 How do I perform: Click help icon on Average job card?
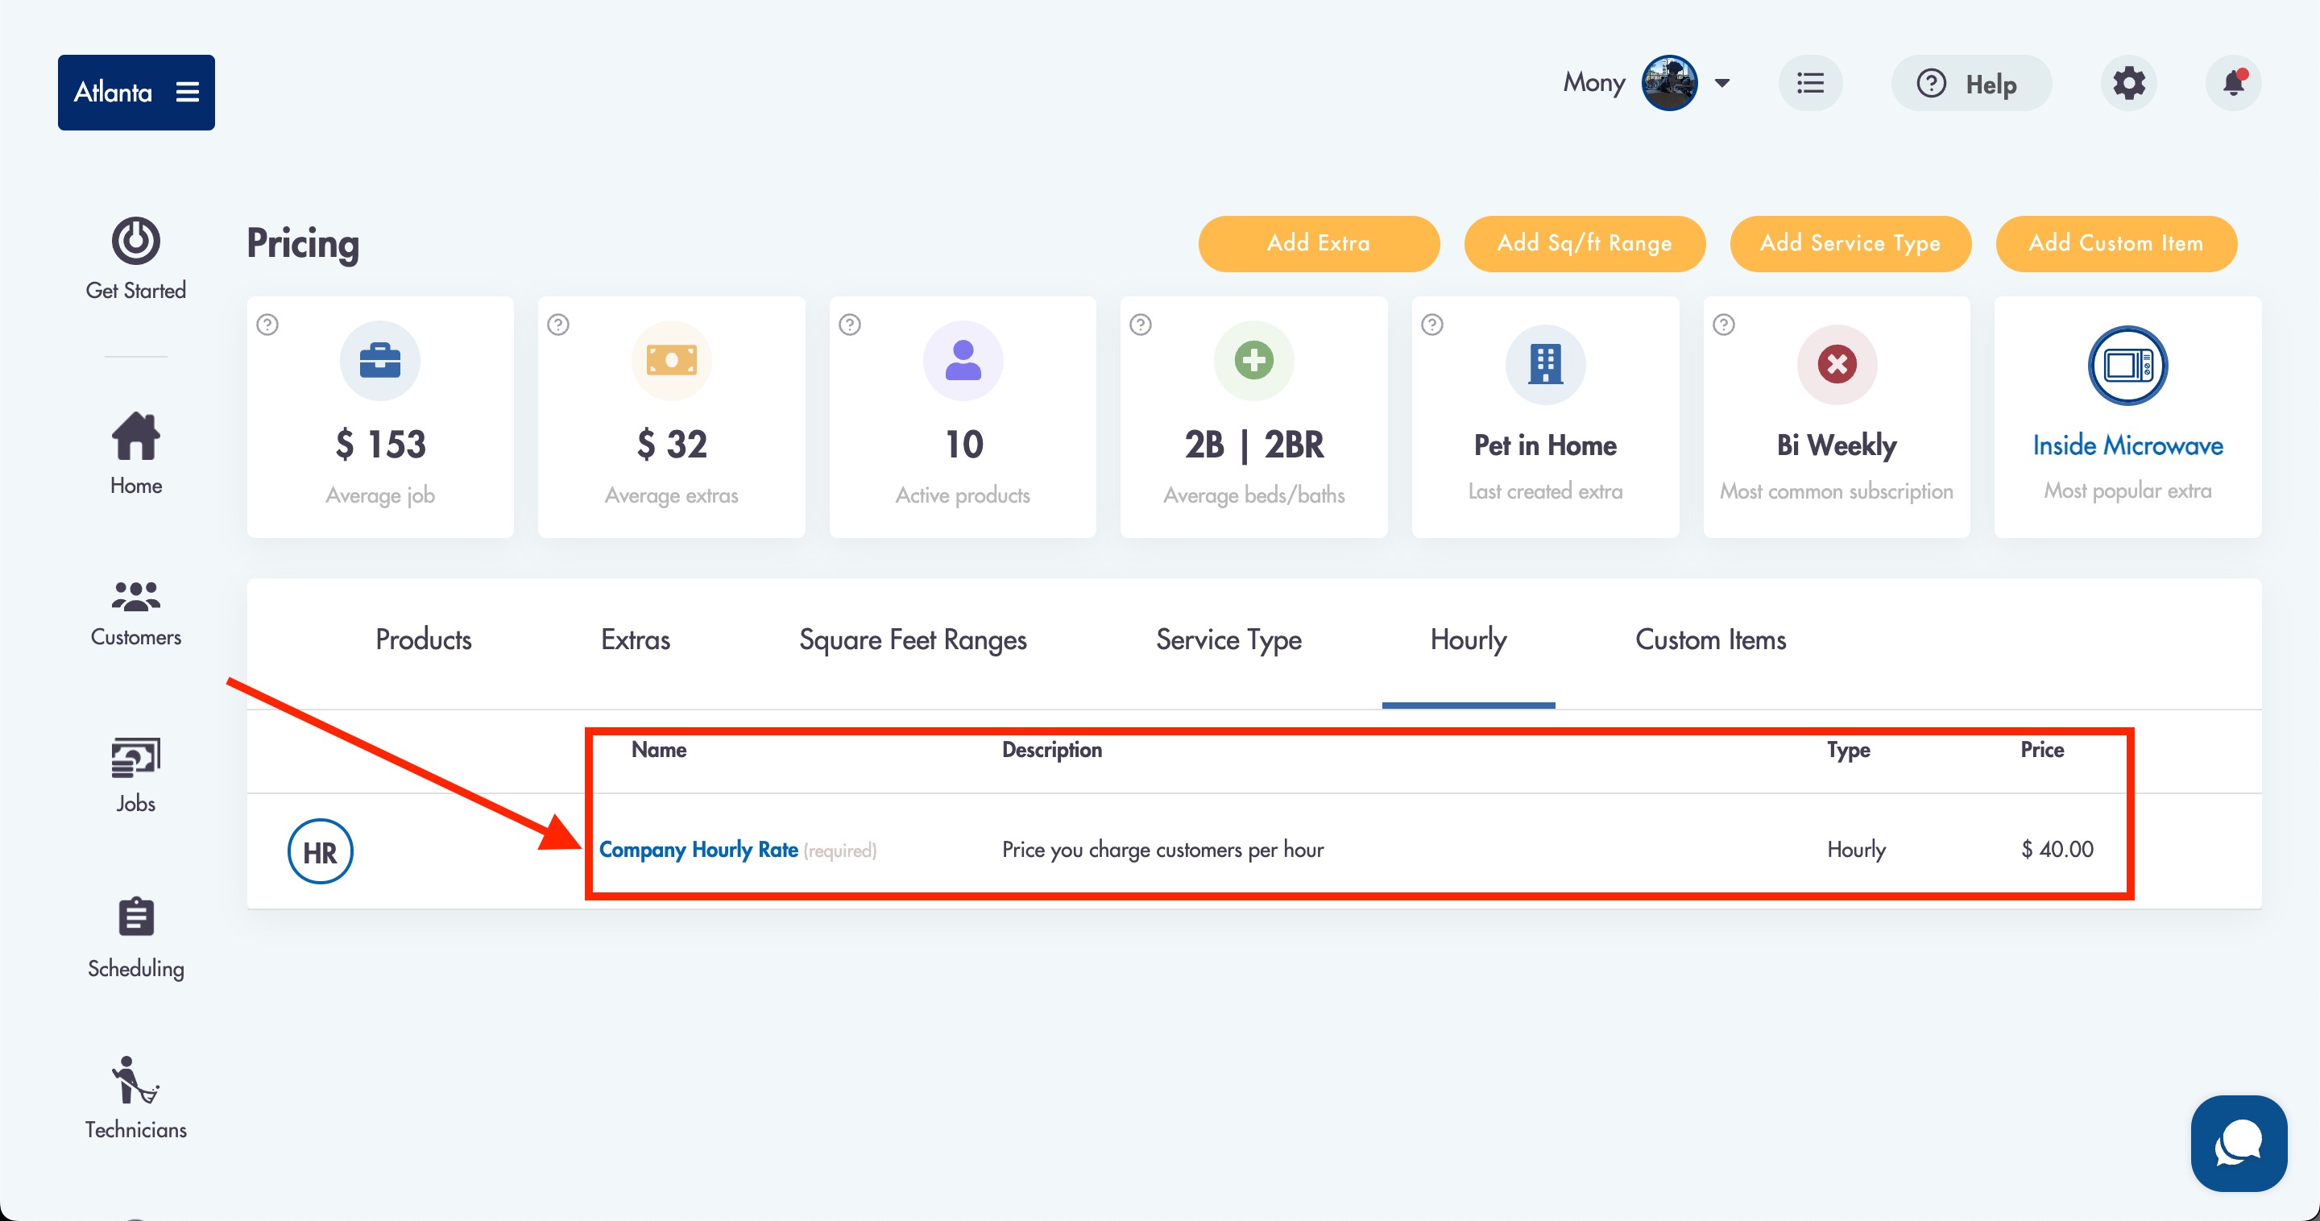pyautogui.click(x=267, y=324)
